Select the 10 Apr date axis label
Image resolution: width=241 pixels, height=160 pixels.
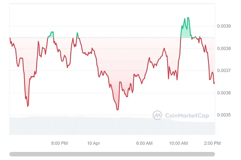pos(93,143)
